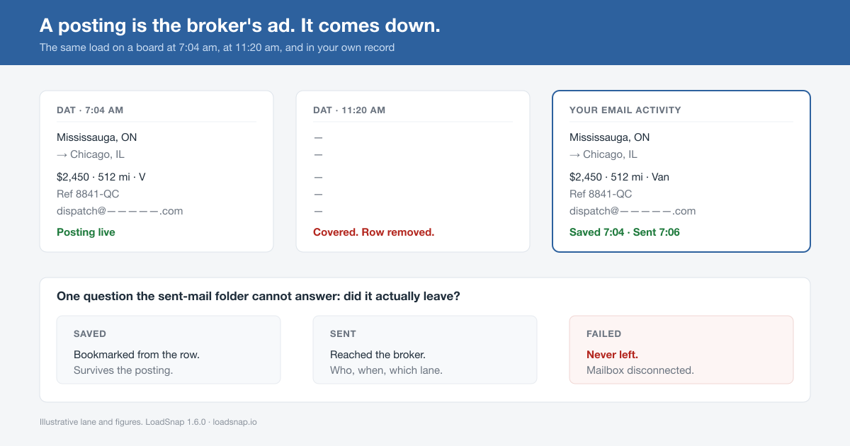Click the '$2,450 · 512 mi · V' rate line

(x=101, y=177)
